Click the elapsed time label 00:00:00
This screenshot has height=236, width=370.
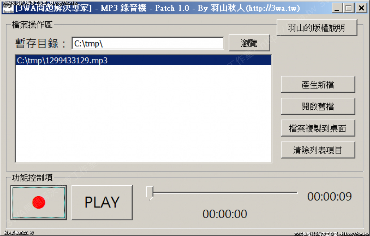(225, 214)
